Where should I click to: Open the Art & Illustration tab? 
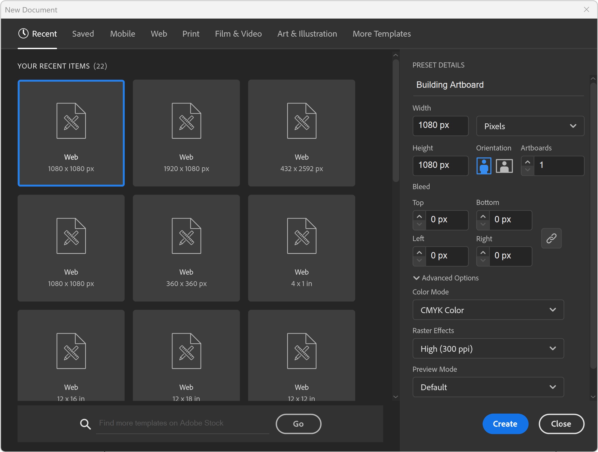[307, 34]
